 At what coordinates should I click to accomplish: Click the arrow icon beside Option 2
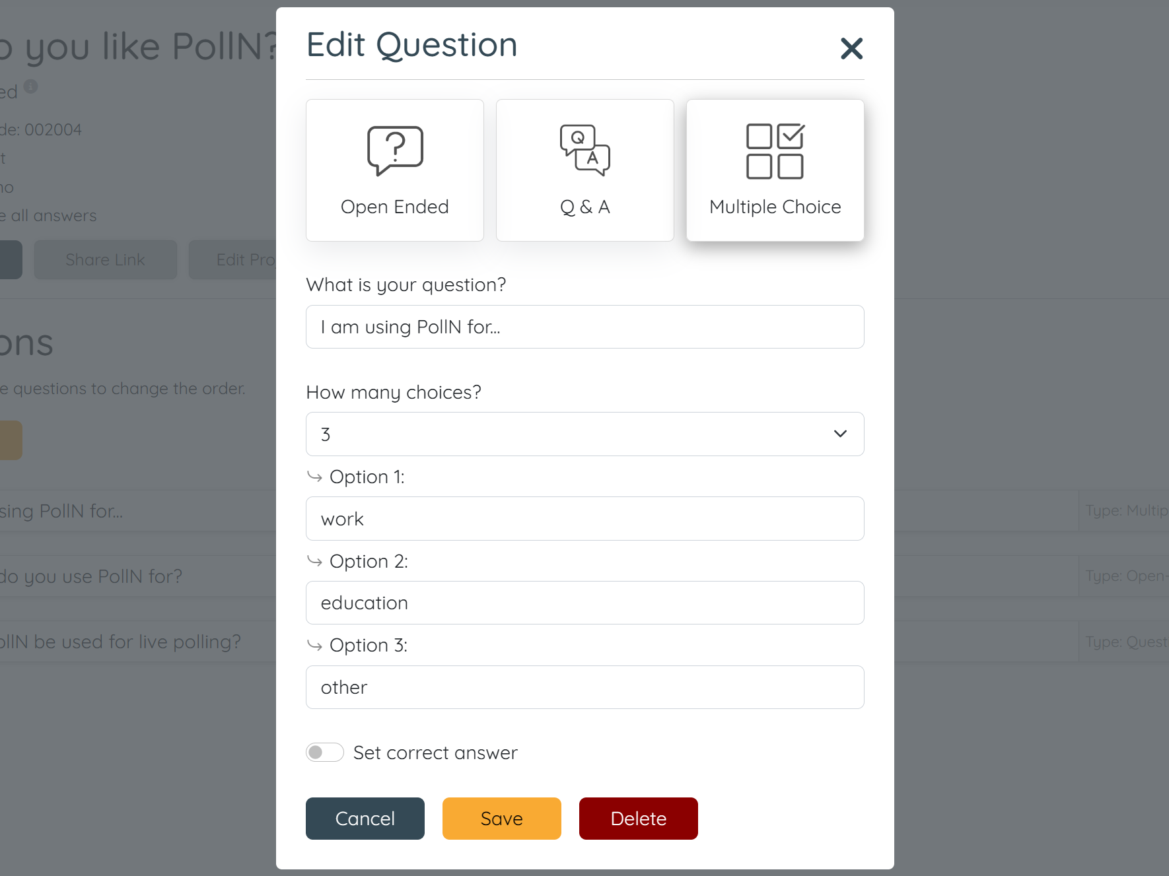(x=314, y=561)
